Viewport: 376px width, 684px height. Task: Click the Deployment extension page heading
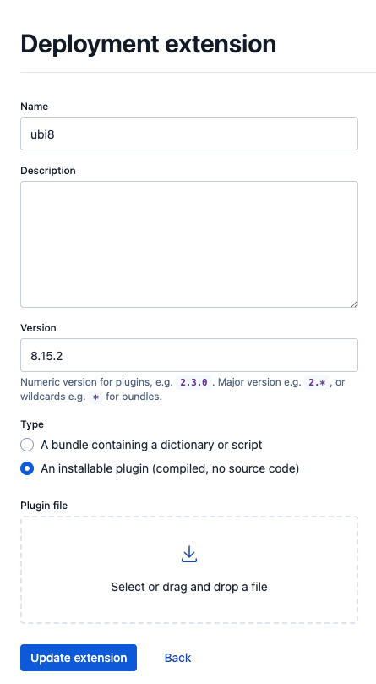(149, 44)
